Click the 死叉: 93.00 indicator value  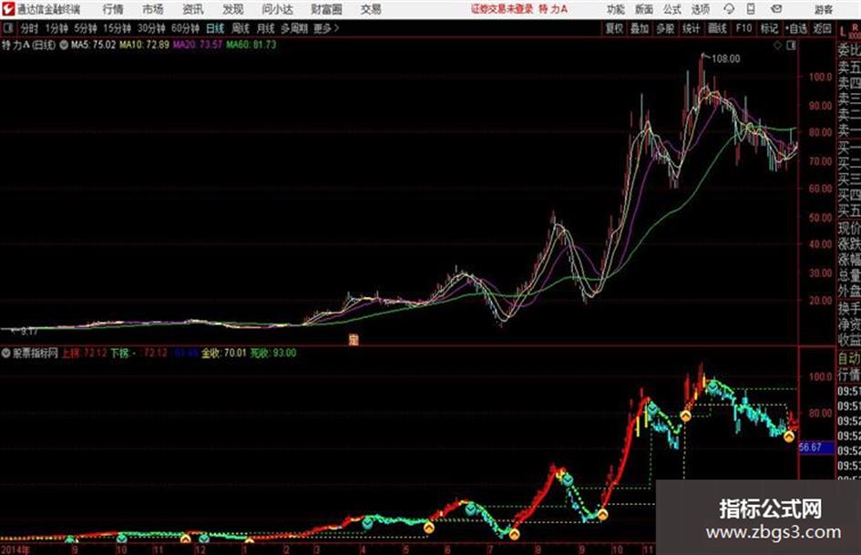click(273, 354)
